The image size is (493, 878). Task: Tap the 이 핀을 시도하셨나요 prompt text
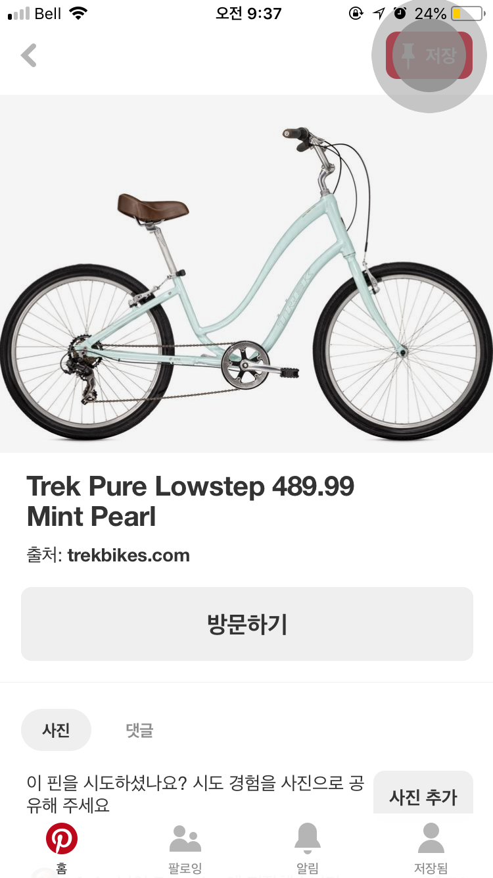click(x=195, y=794)
